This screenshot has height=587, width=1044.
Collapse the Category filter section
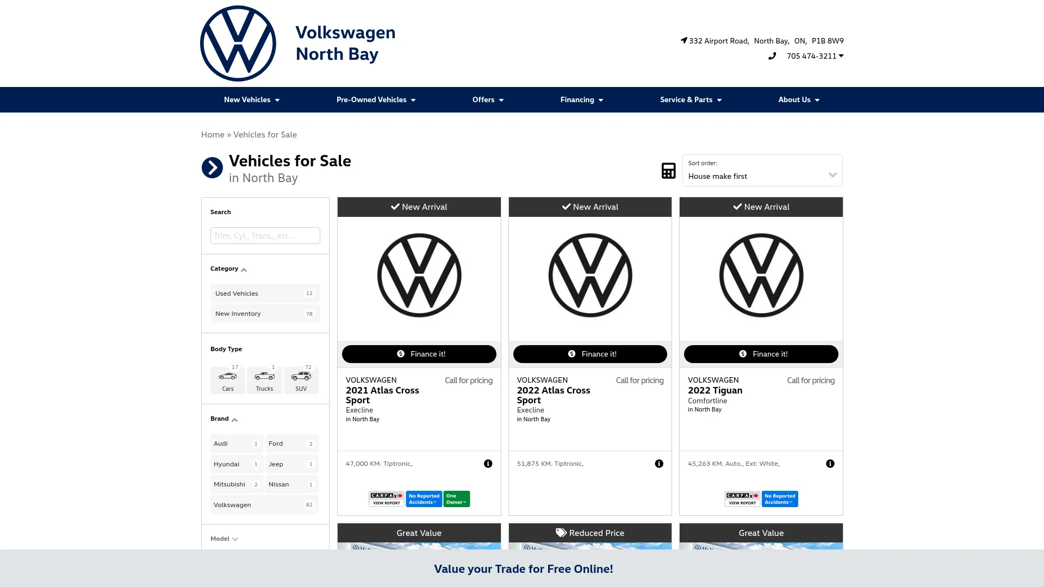(x=228, y=268)
